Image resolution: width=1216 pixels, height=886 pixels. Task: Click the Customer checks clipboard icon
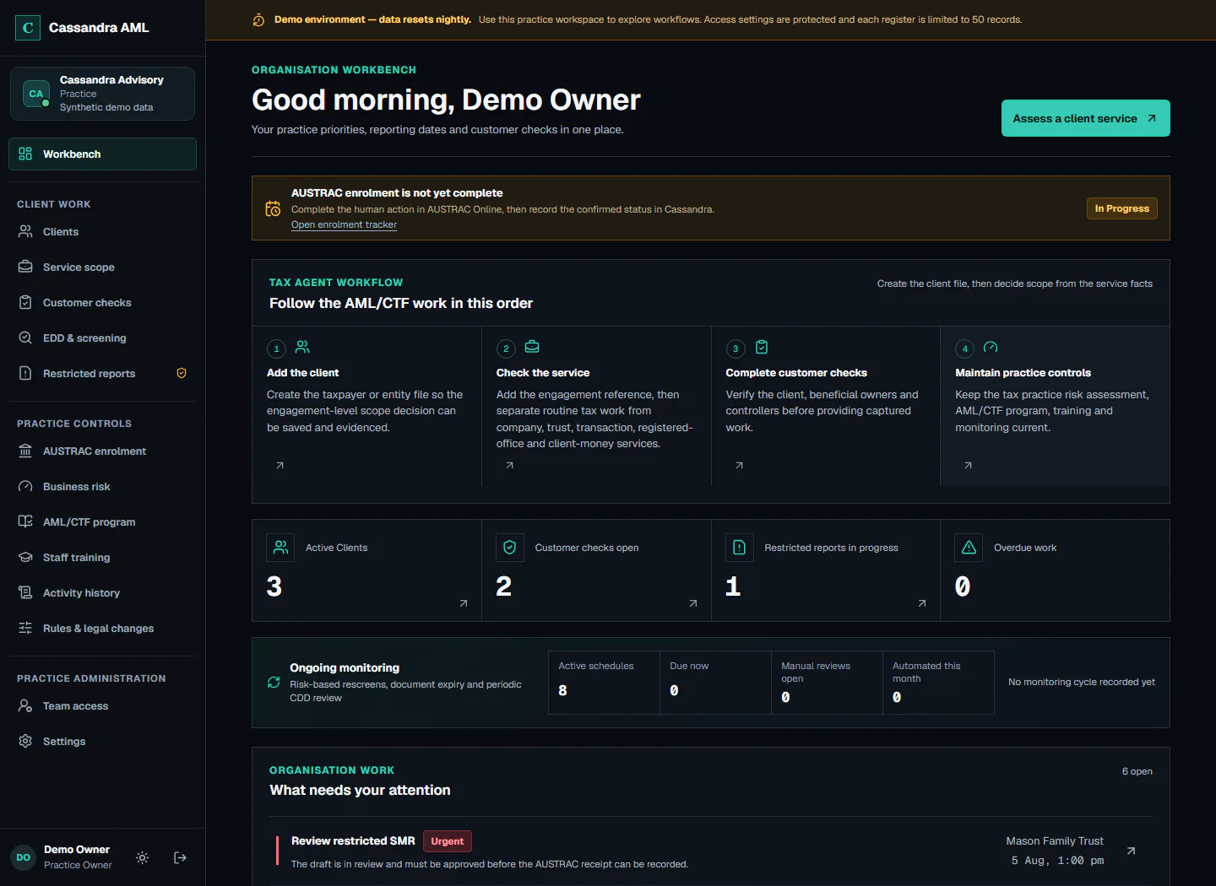25,303
